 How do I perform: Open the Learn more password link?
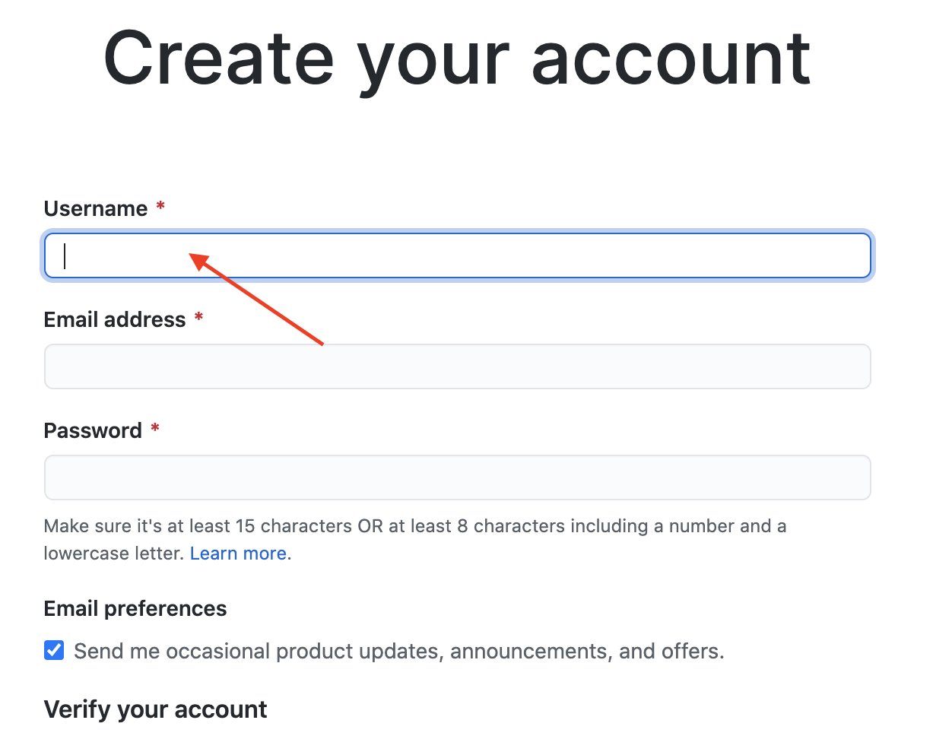point(238,554)
